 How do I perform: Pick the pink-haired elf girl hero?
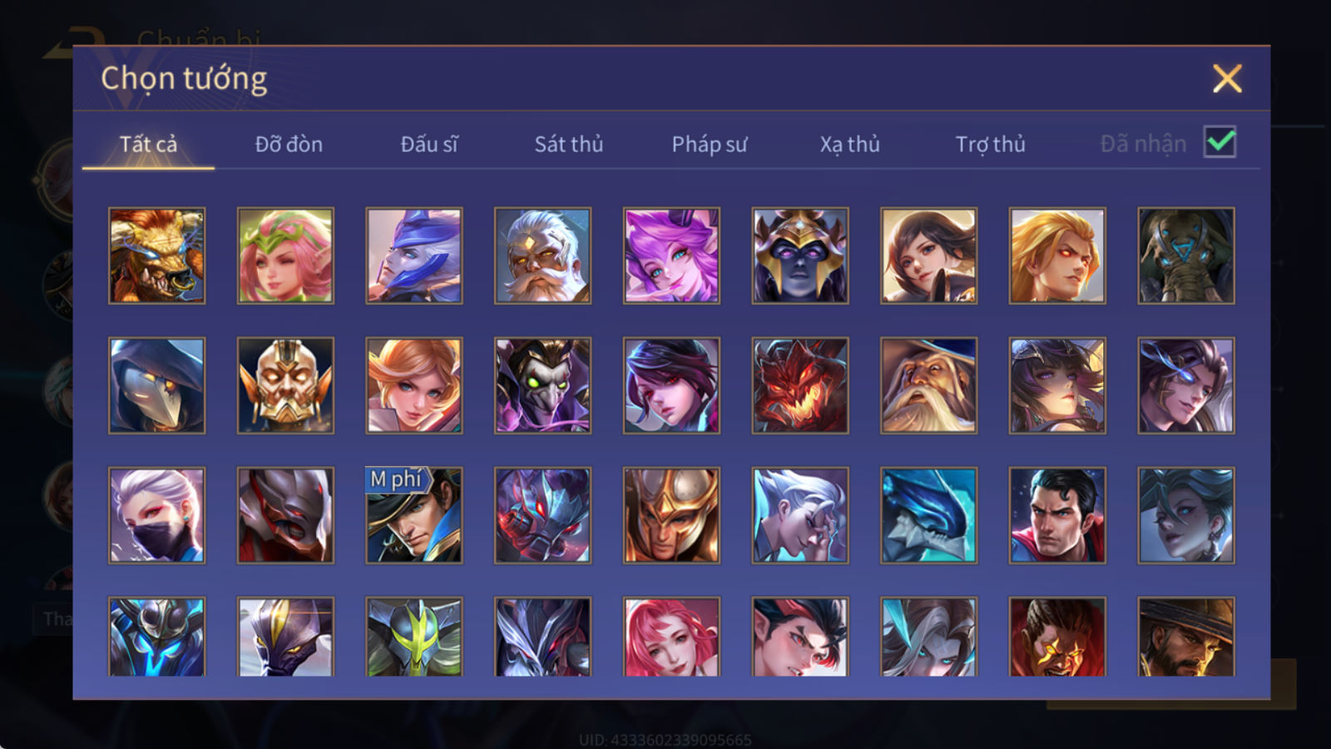tap(285, 255)
